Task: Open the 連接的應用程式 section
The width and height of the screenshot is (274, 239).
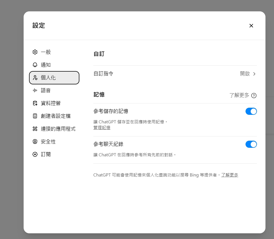Action: [54, 129]
